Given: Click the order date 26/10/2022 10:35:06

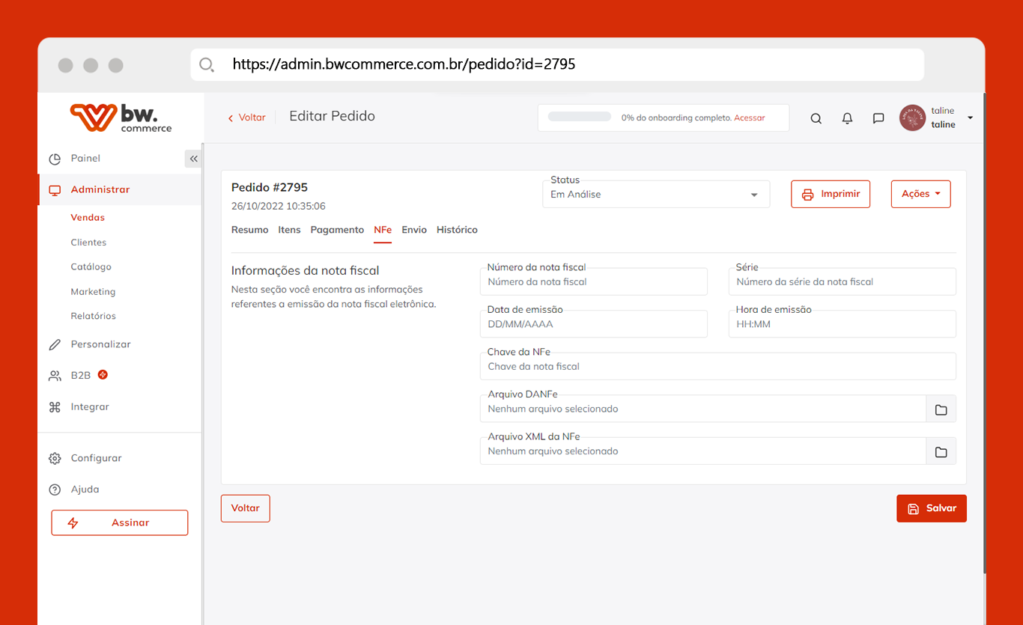Looking at the screenshot, I should pyautogui.click(x=279, y=206).
